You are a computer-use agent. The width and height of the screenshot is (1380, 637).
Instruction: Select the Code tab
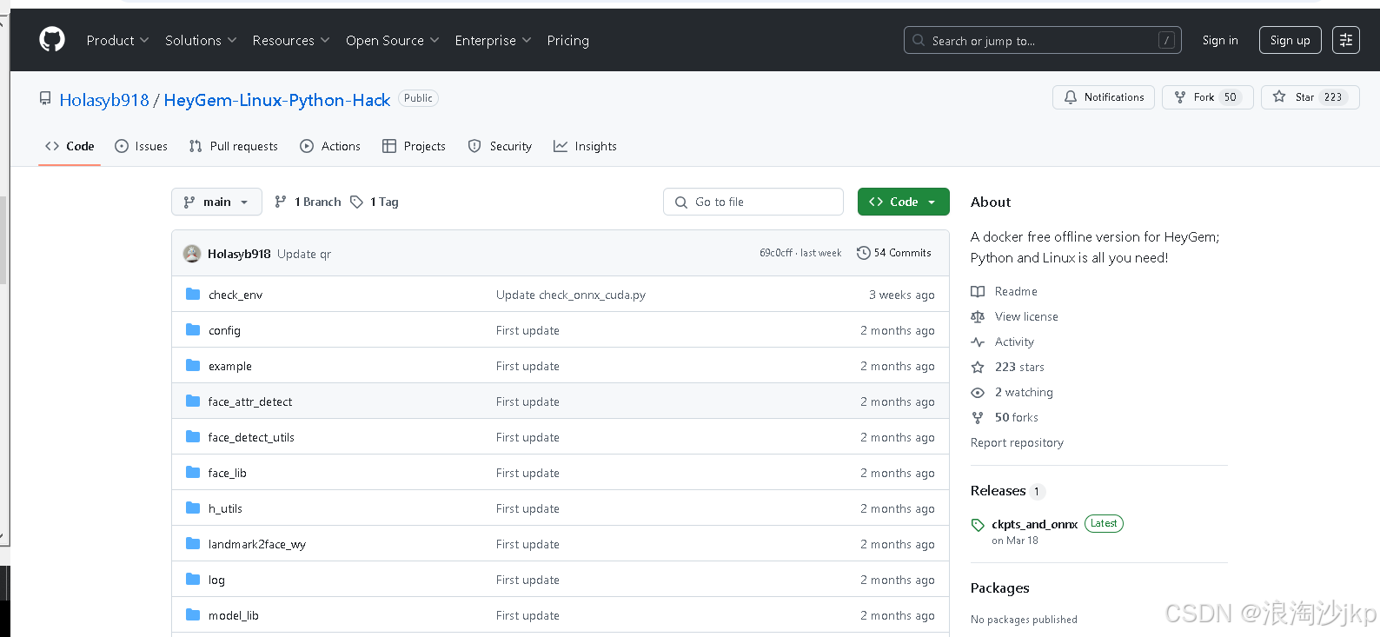[70, 146]
